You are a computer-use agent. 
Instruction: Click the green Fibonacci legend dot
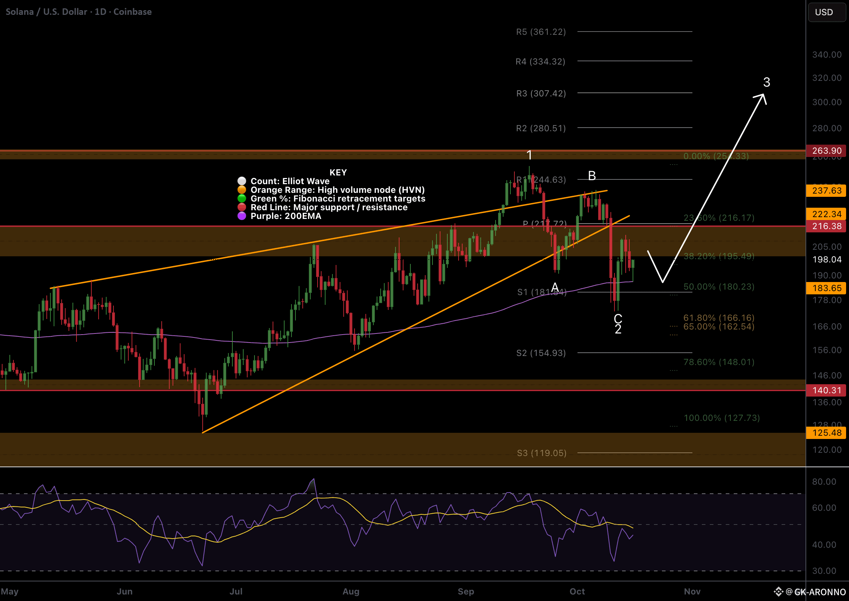(x=242, y=198)
